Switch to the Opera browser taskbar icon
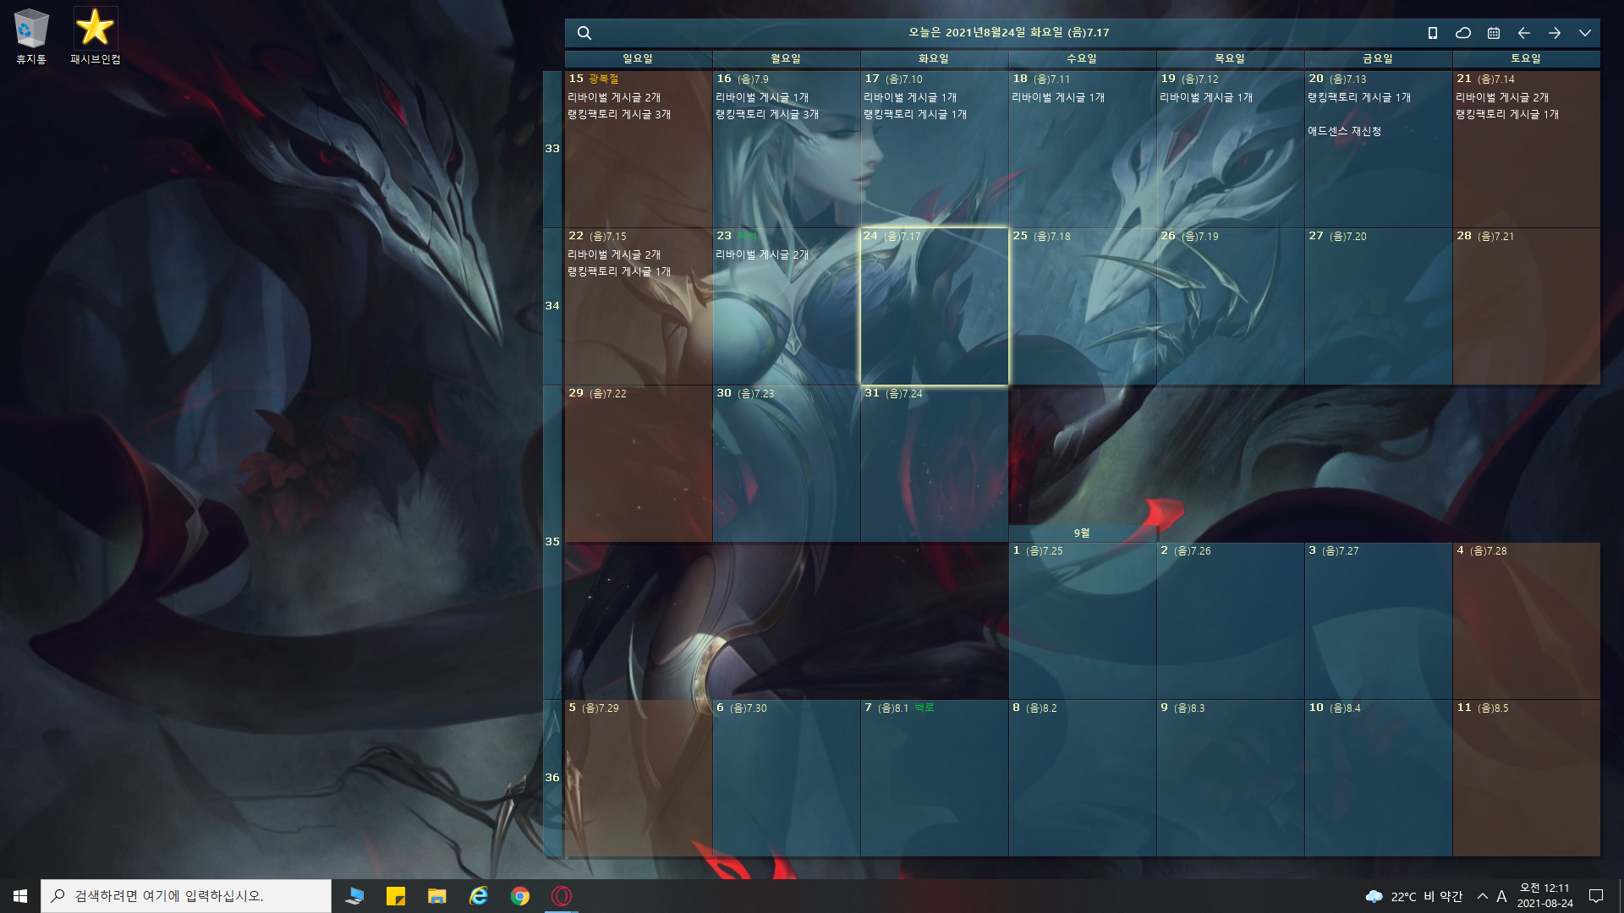The image size is (1624, 913). click(562, 896)
